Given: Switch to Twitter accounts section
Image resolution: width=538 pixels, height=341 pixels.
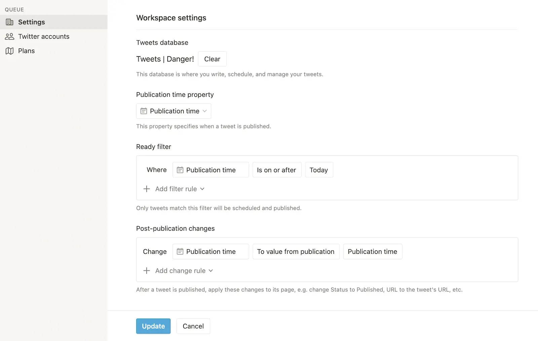Looking at the screenshot, I should [x=44, y=36].
